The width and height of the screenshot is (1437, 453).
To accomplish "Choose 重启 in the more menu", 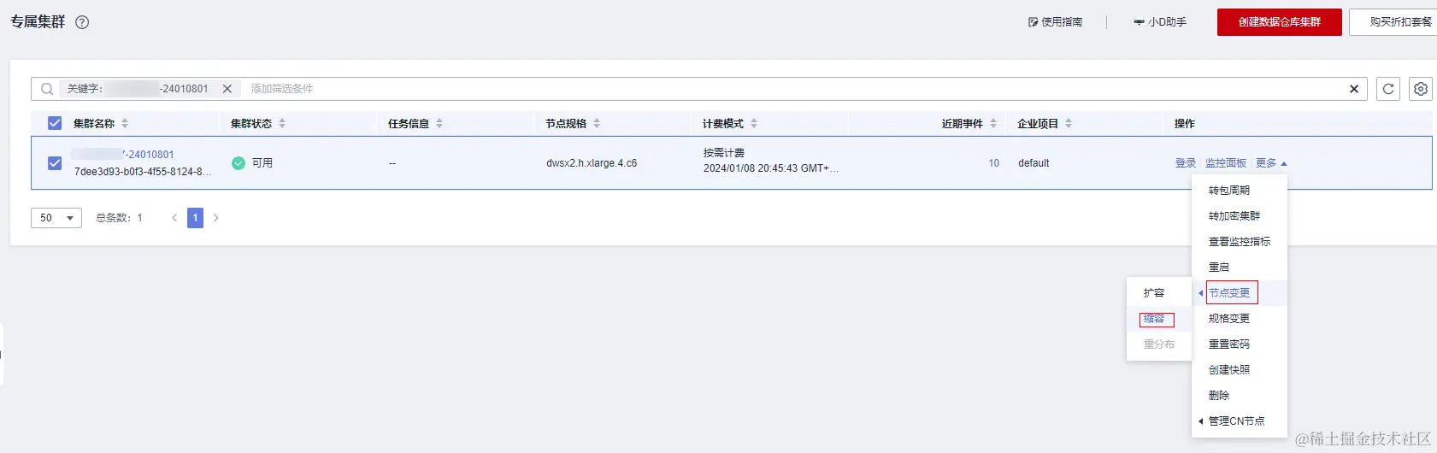I will point(1219,268).
